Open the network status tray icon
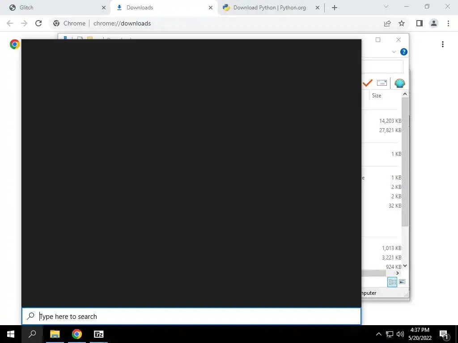 pyautogui.click(x=390, y=334)
